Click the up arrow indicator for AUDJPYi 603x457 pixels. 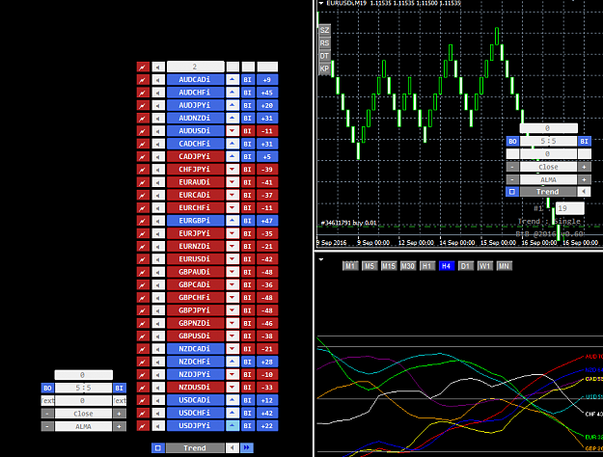233,105
